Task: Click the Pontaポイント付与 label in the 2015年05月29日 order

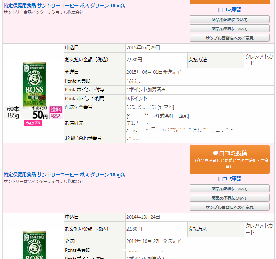Action: 84,90
